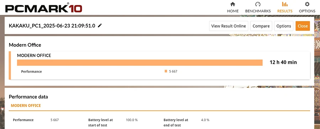Open the result Options button
The image size is (320, 129).
(284, 26)
